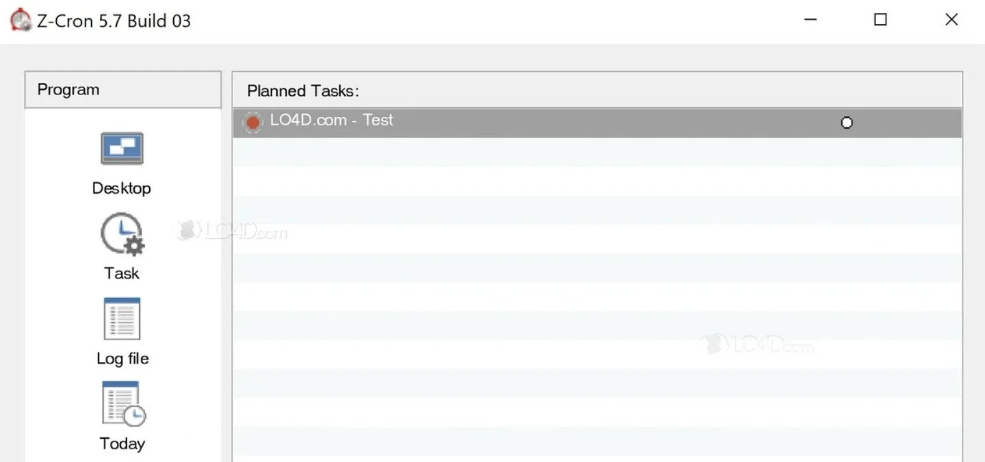Click the Z-Cron alarm clock title bar icon
The width and height of the screenshot is (985, 462).
pyautogui.click(x=21, y=20)
